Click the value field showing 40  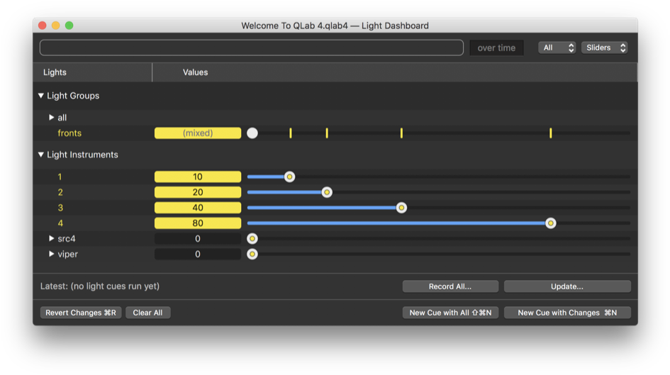198,208
